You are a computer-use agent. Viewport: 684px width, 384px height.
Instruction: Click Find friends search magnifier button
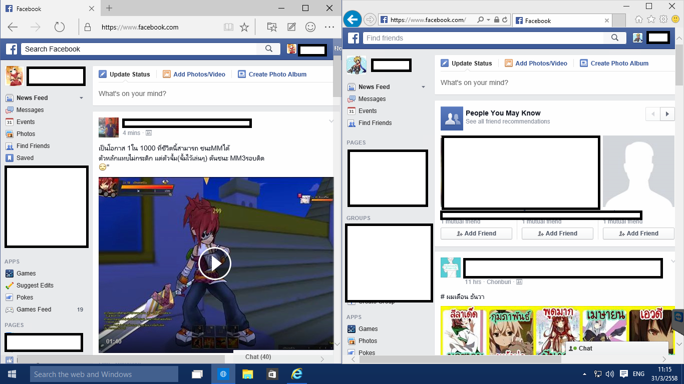(615, 37)
